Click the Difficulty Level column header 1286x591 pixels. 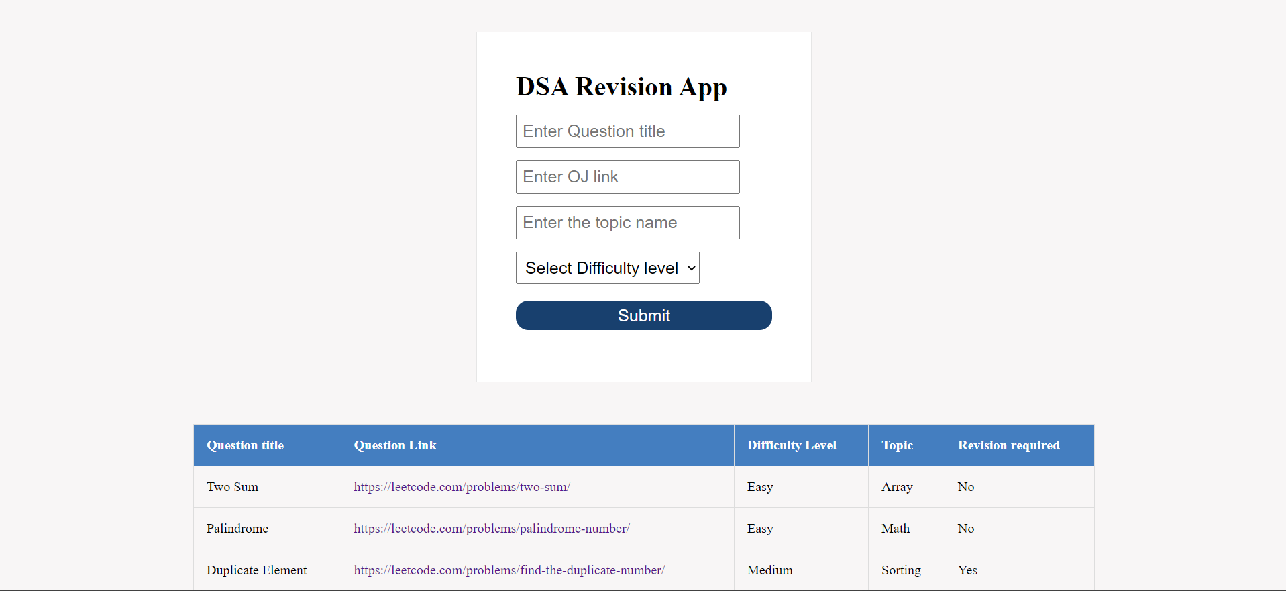pyautogui.click(x=801, y=445)
